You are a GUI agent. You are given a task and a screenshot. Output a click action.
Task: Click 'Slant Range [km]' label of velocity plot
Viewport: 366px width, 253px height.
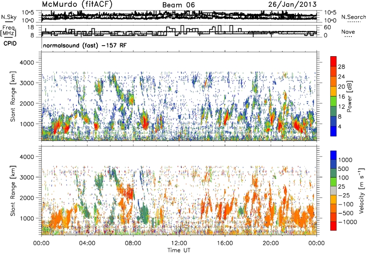13,190
